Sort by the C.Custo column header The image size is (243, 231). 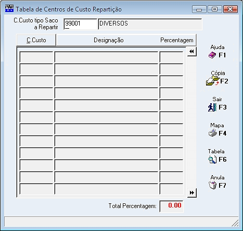[x=36, y=40]
